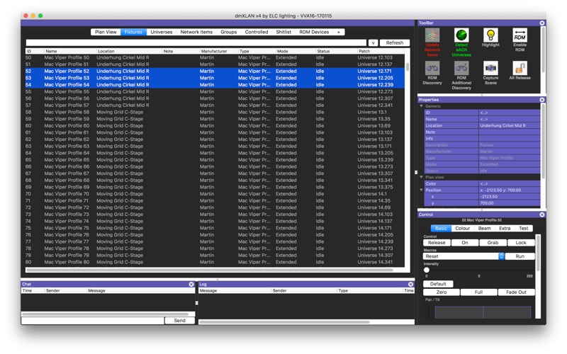
Task: Select row Mac Viper Profile 60
Action: pos(215,126)
